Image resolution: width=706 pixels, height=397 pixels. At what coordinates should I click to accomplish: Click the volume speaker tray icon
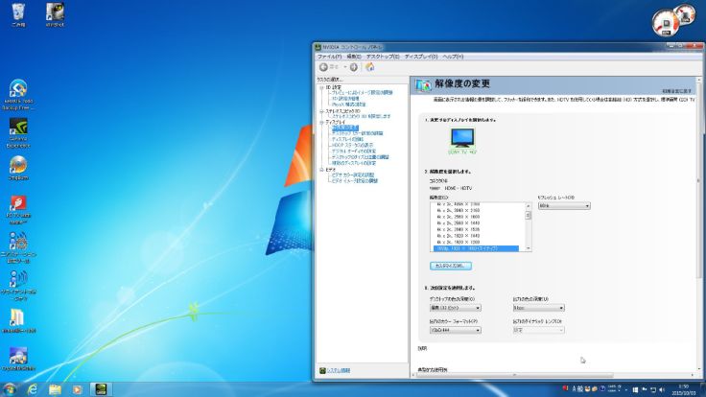point(662,389)
